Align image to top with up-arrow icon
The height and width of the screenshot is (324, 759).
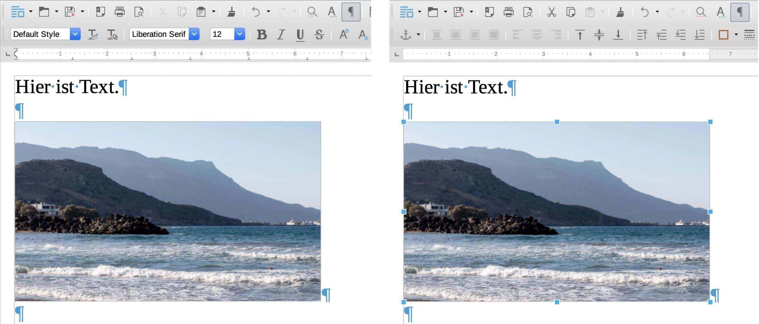pyautogui.click(x=580, y=35)
